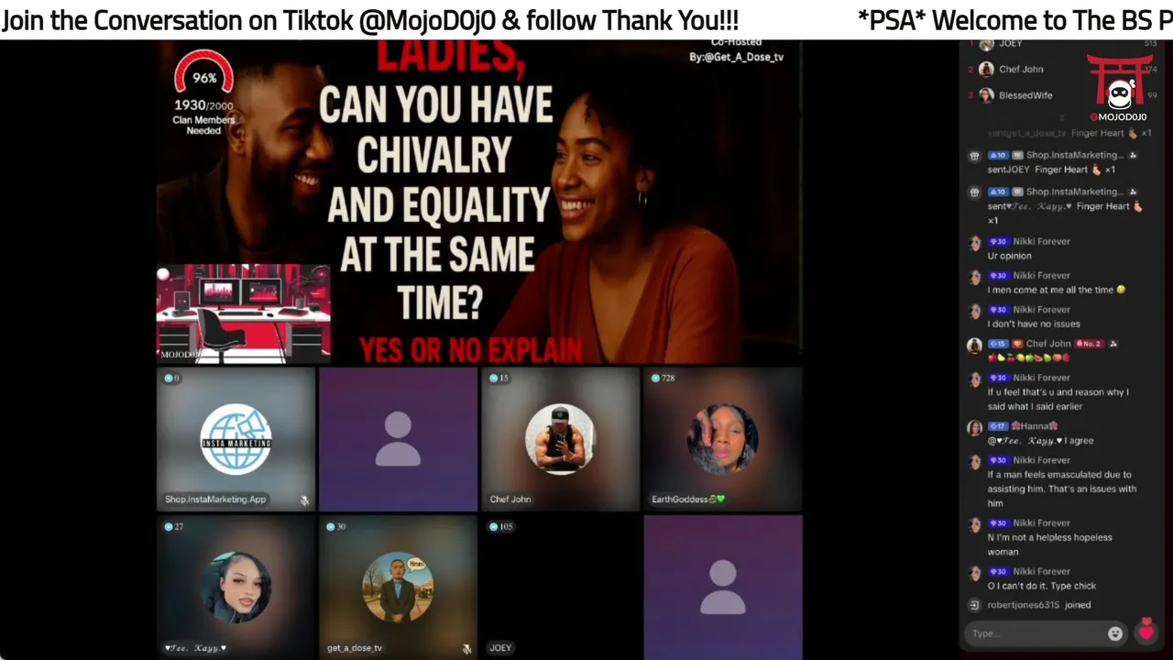Click the 0 coin badge on Shop.InstaMarketing.App
The width and height of the screenshot is (1173, 660).
[171, 378]
